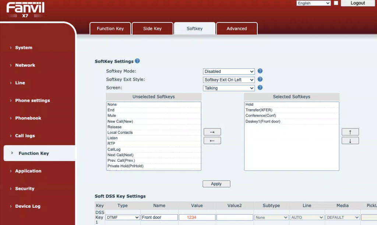Open the Screen dropdown showing Talking
The image size is (377, 225).
(229, 88)
